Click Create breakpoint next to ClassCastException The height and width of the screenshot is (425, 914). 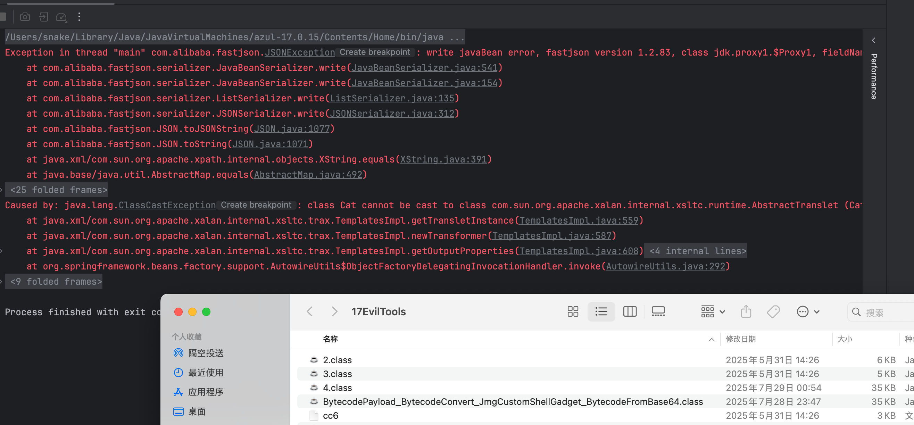(256, 205)
